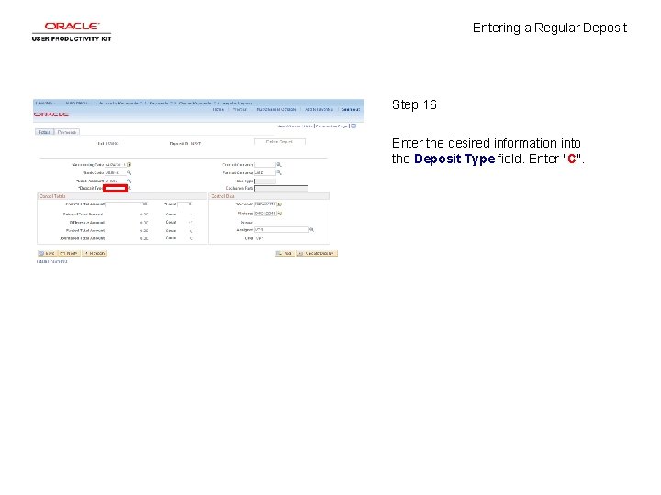The height and width of the screenshot is (495, 661).
Task: Open the Bank Account lookup magnifier
Action: (x=129, y=181)
